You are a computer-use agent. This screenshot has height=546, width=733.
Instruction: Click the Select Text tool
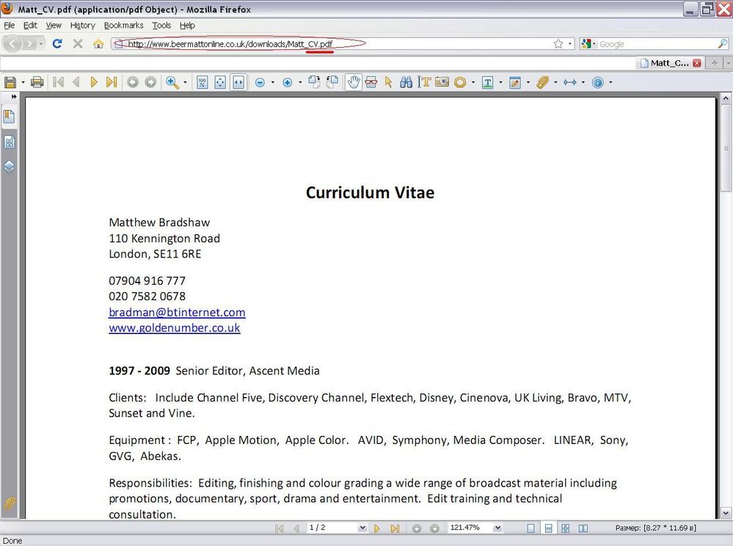(425, 82)
